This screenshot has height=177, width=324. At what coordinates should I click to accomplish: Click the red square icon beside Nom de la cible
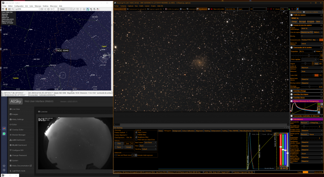[x=211, y=9]
